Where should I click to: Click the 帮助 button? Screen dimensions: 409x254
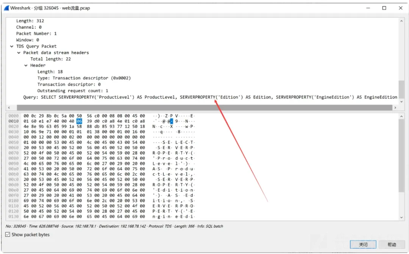(x=392, y=245)
